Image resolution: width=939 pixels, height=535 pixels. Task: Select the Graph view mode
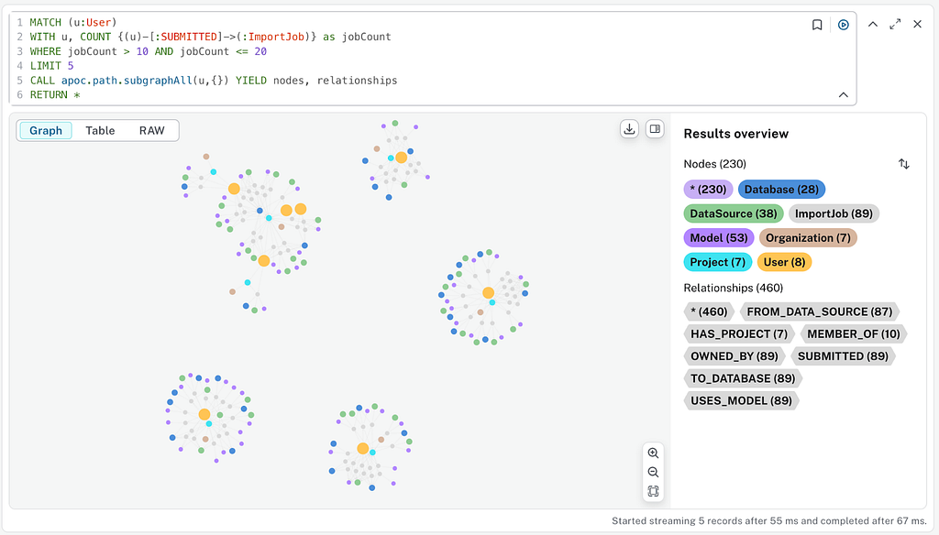(x=46, y=131)
